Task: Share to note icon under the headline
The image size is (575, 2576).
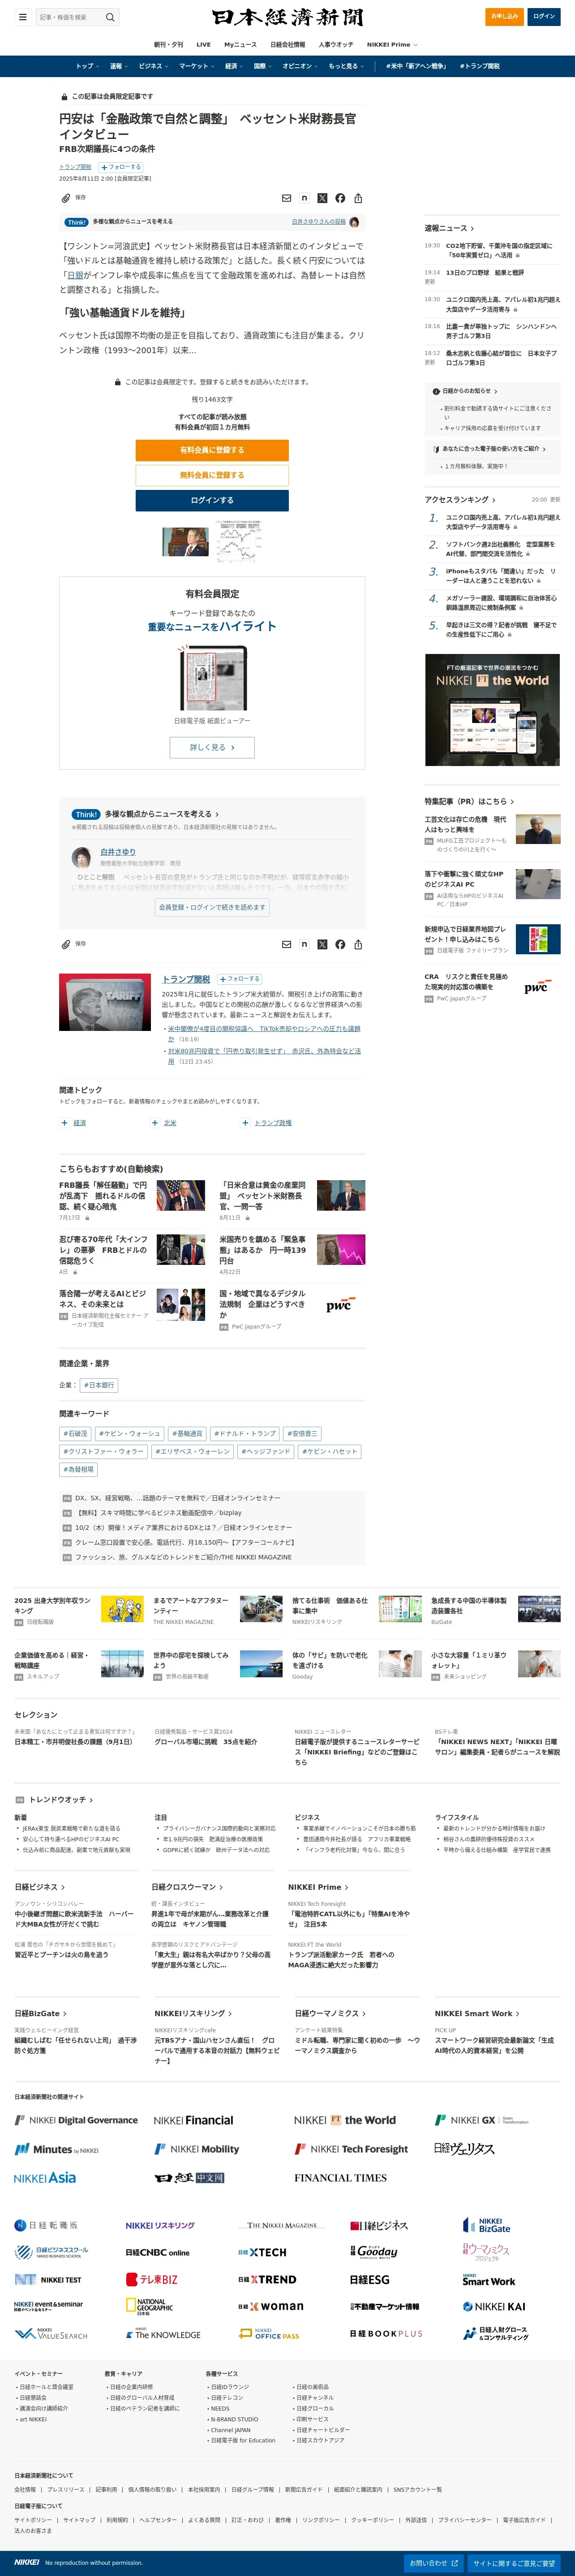Action: click(305, 198)
